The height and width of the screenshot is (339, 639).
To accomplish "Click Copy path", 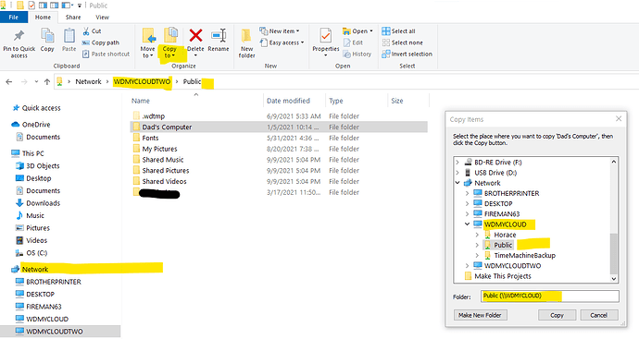I will click(x=101, y=42).
